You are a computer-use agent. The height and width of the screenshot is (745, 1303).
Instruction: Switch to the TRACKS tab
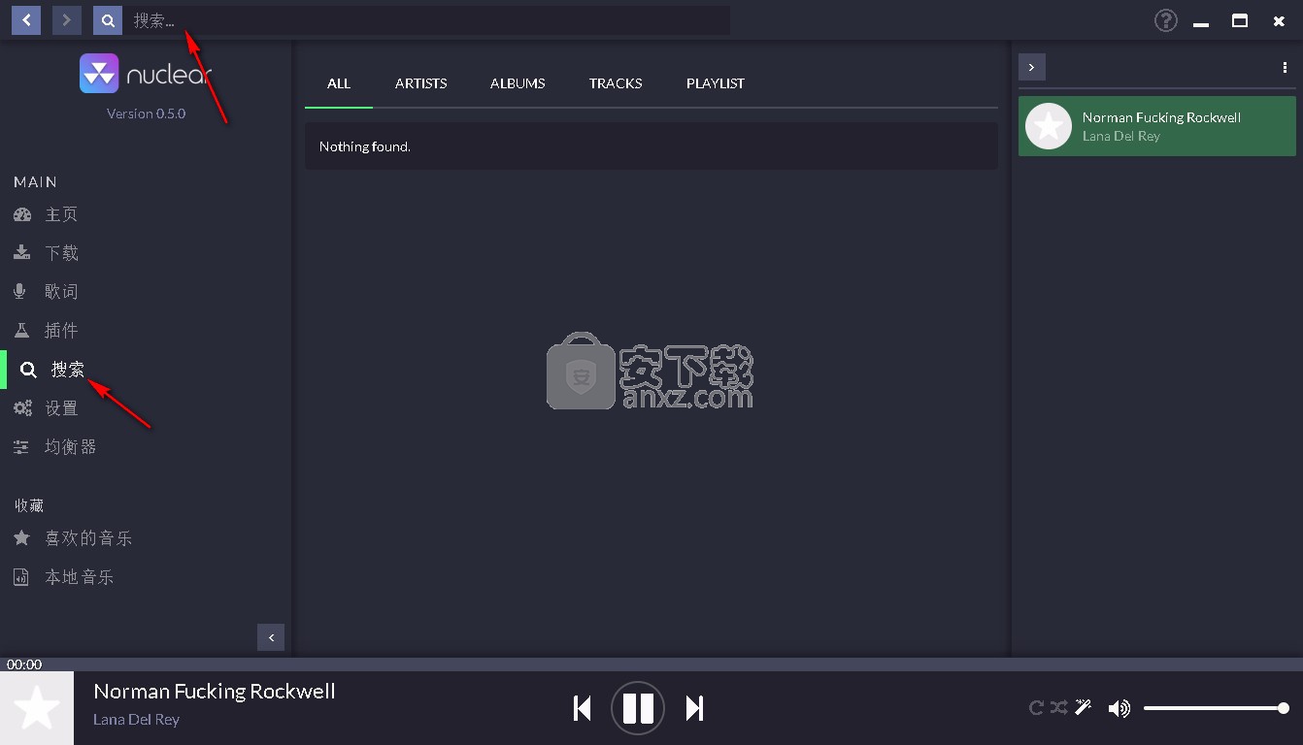[x=616, y=83]
